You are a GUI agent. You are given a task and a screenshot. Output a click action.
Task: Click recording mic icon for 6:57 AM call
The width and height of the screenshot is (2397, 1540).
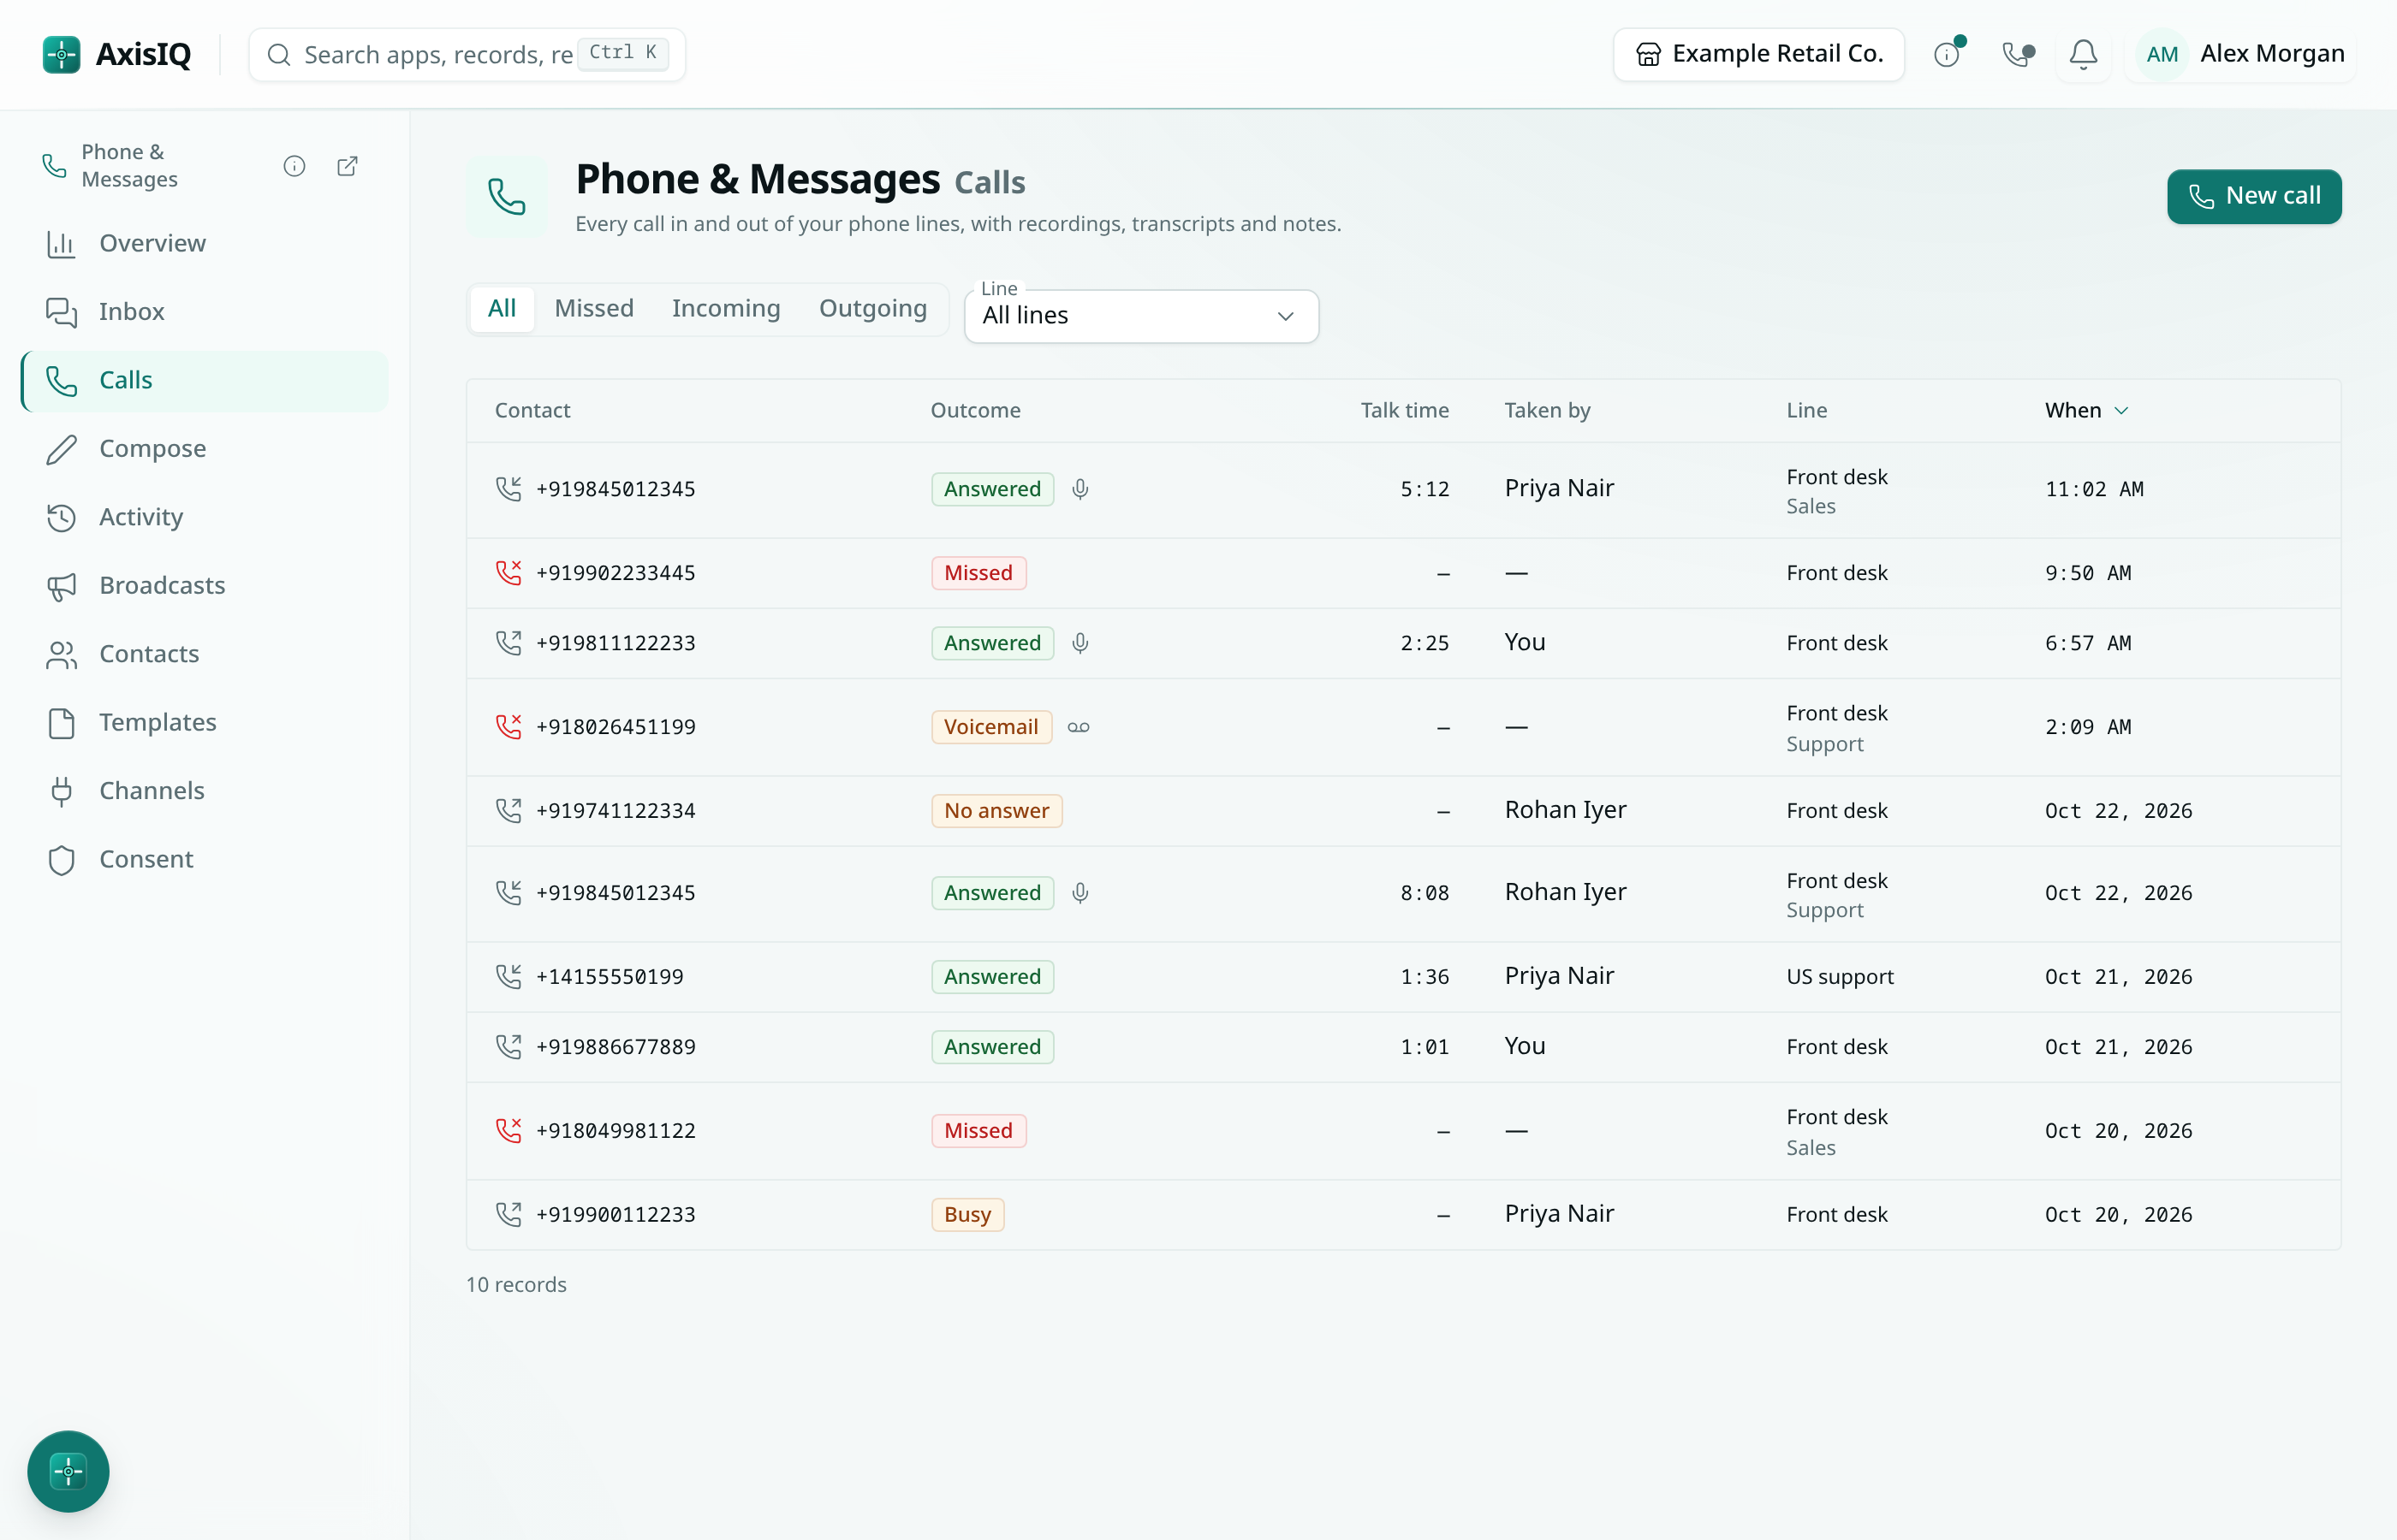pos(1080,643)
